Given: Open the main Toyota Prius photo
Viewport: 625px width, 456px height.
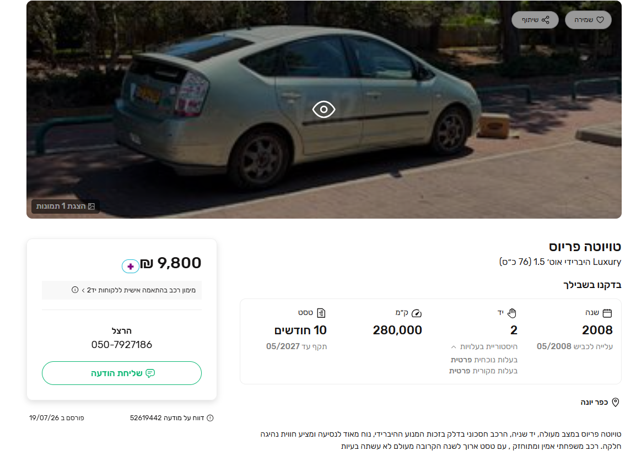Looking at the screenshot, I should point(324,110).
